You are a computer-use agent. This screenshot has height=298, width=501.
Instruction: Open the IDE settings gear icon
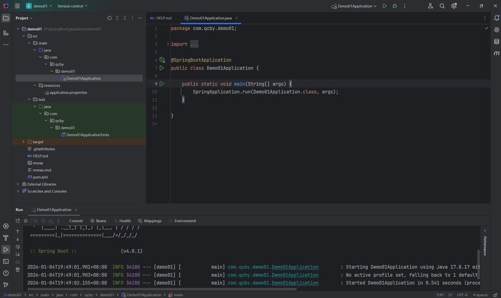tap(454, 6)
